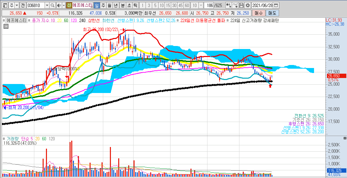Image resolution: width=347 pixels, height=178 pixels.
Task: Select the 240 moving average legend entry
Action: pyautogui.click(x=82, y=20)
